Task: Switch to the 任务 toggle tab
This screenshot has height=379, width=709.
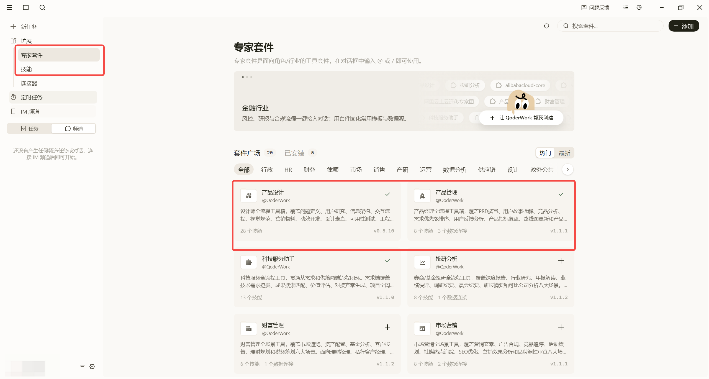Action: click(30, 129)
